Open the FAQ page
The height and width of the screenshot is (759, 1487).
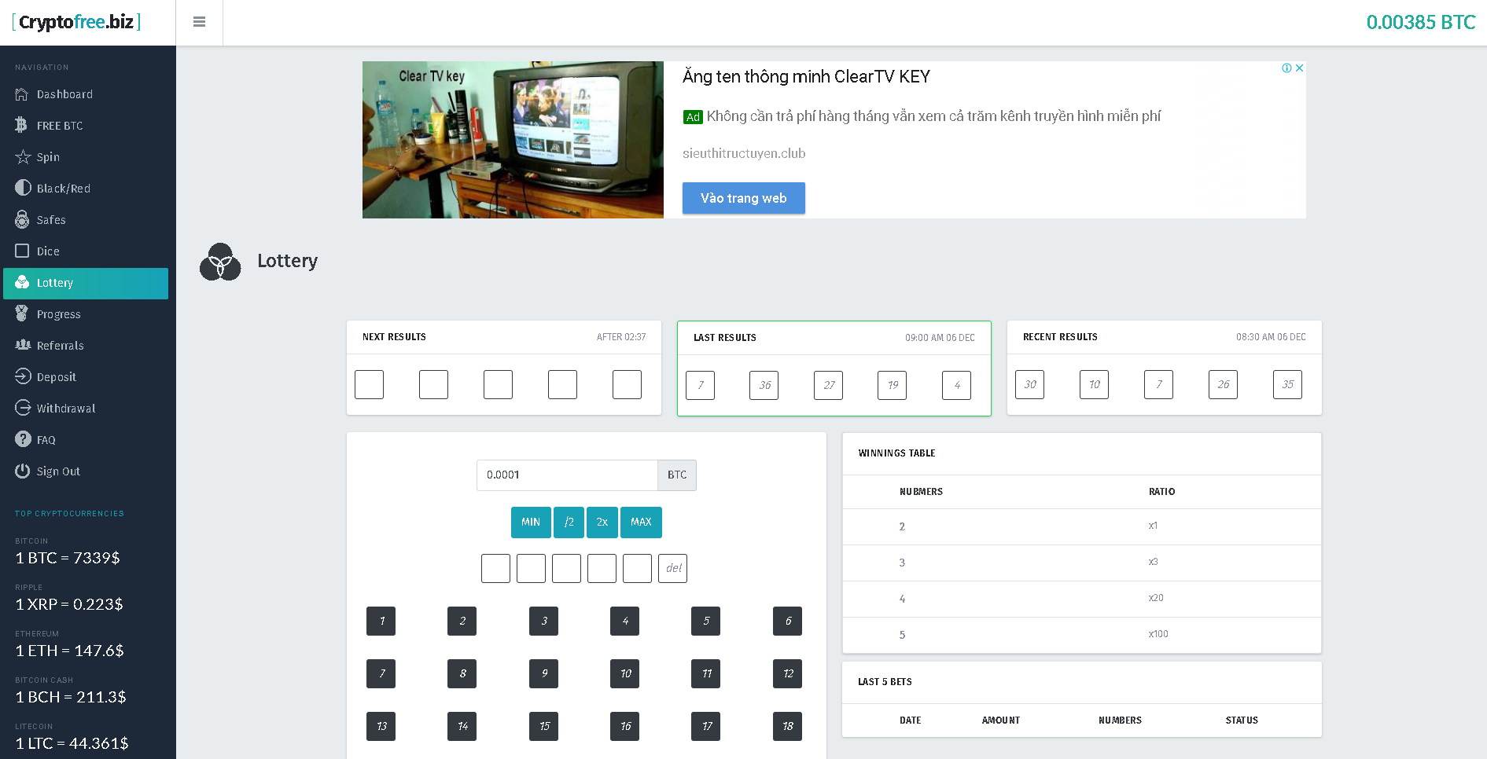click(46, 440)
